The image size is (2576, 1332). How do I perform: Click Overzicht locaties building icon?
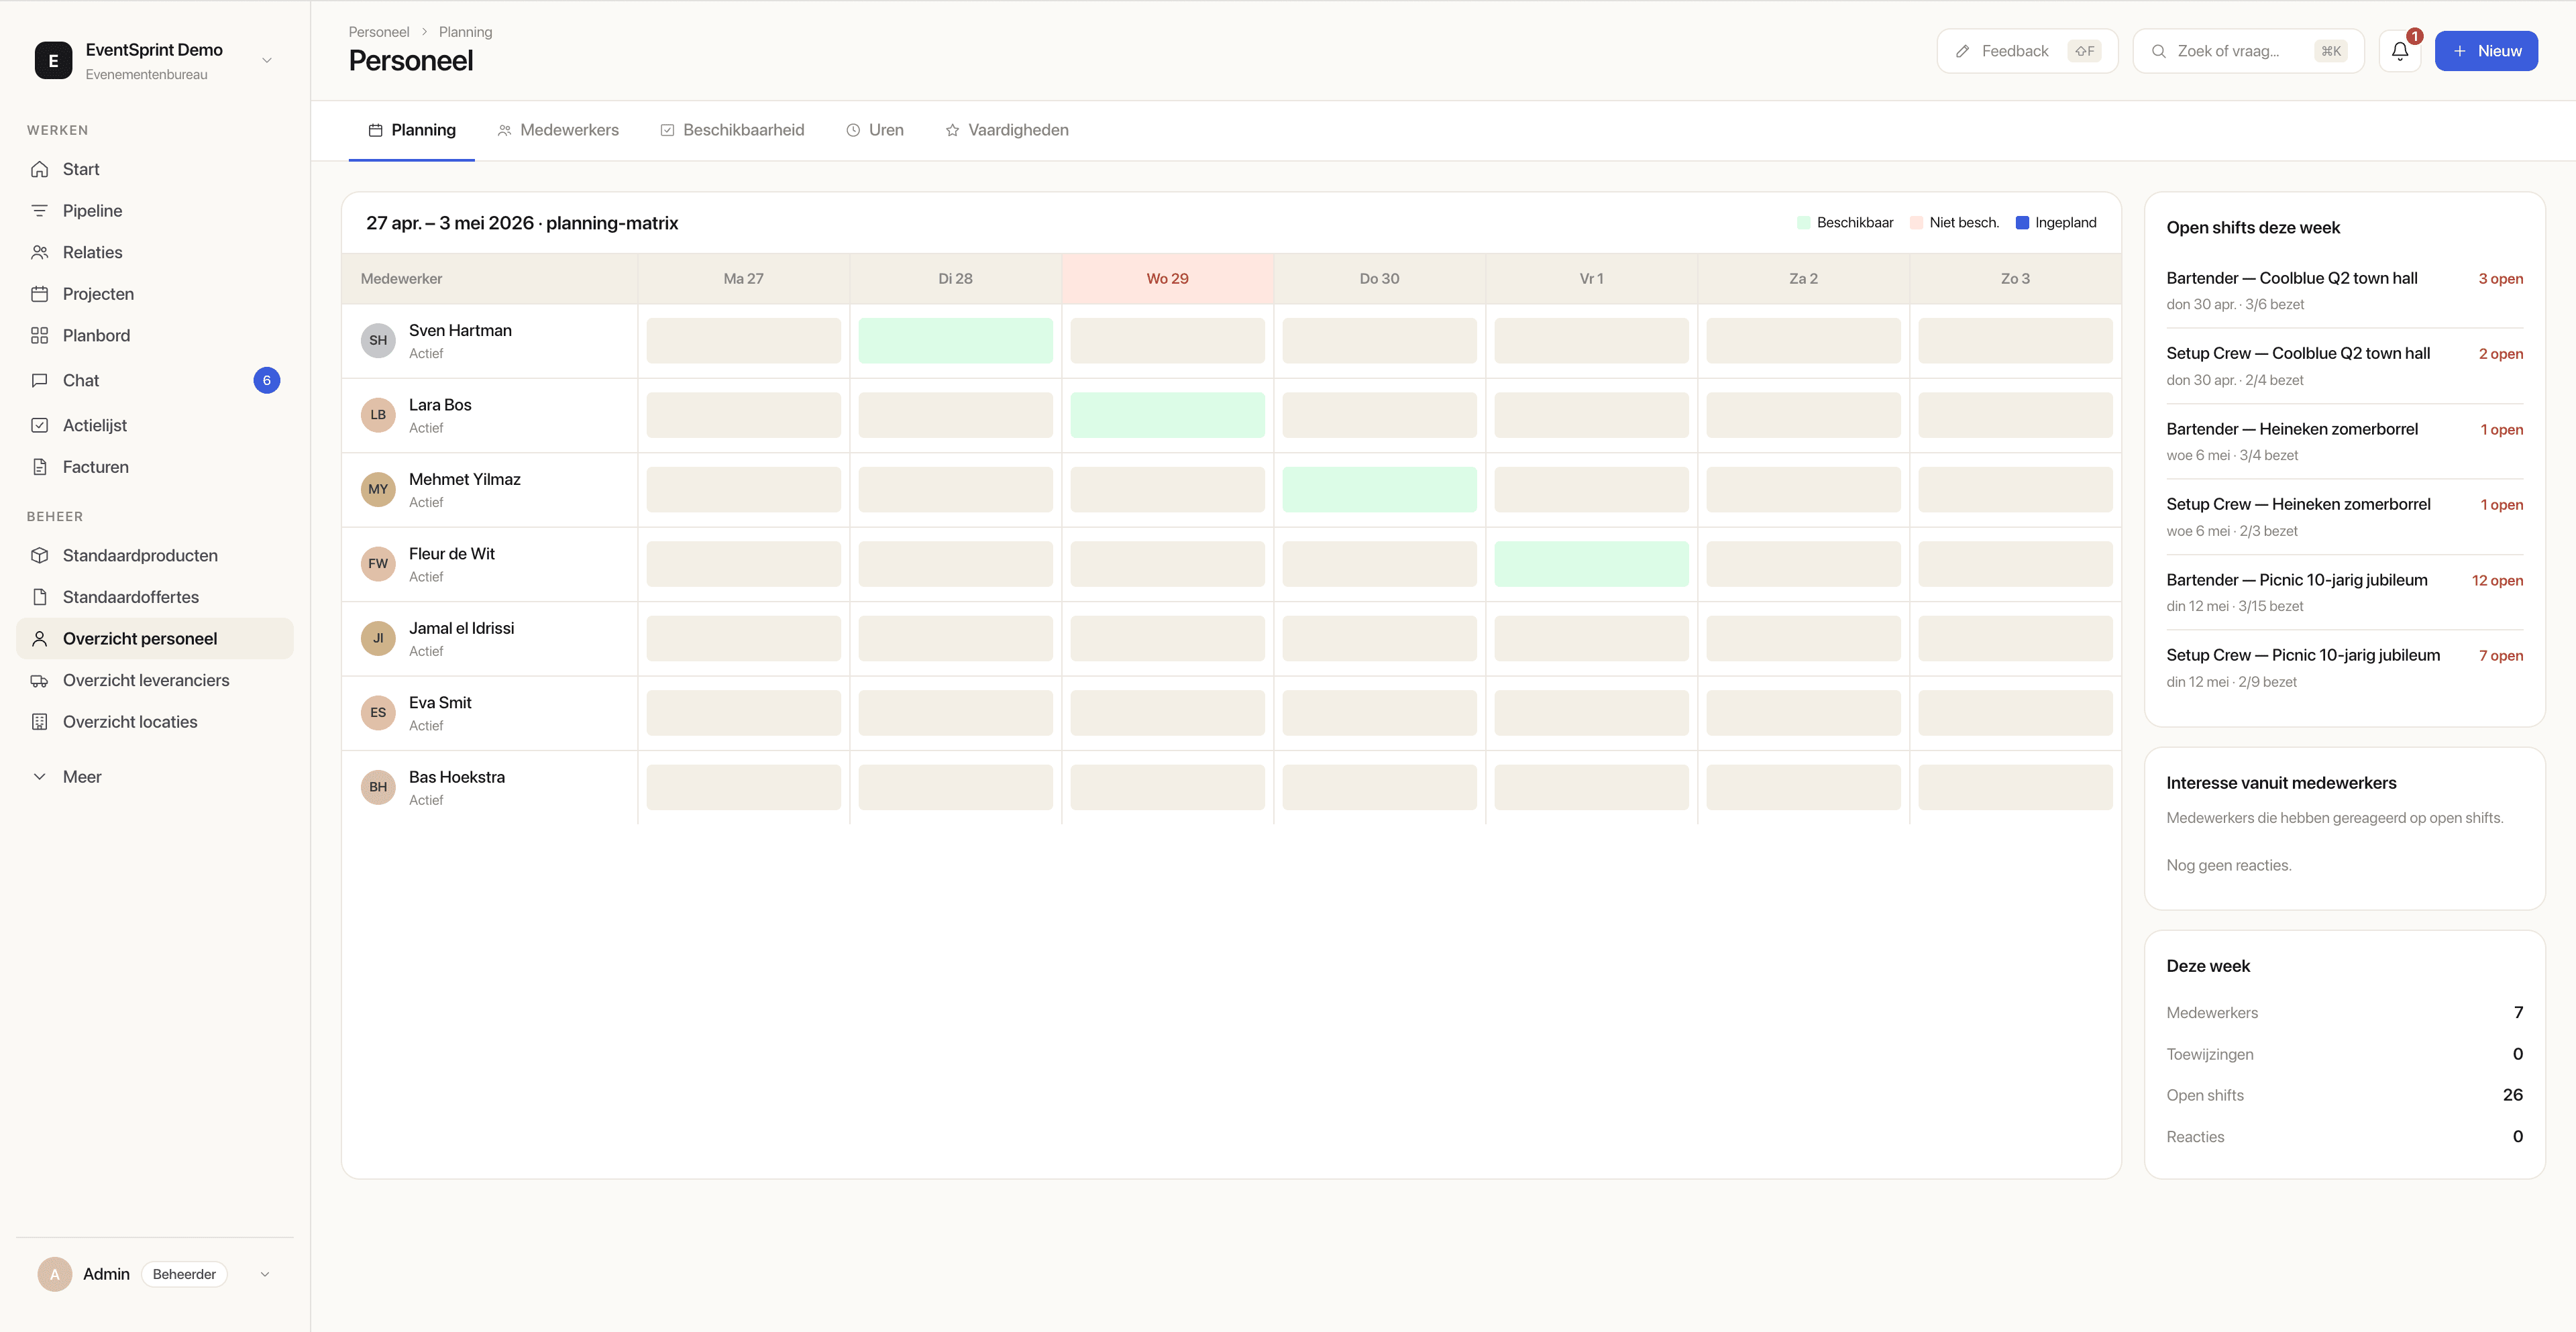40,722
